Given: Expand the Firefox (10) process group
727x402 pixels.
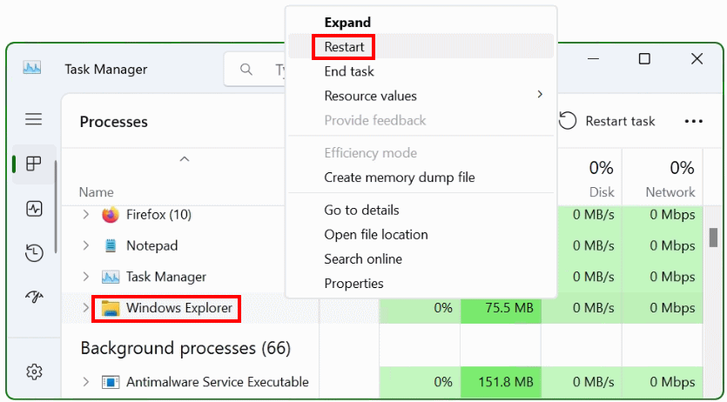Looking at the screenshot, I should tap(86, 214).
